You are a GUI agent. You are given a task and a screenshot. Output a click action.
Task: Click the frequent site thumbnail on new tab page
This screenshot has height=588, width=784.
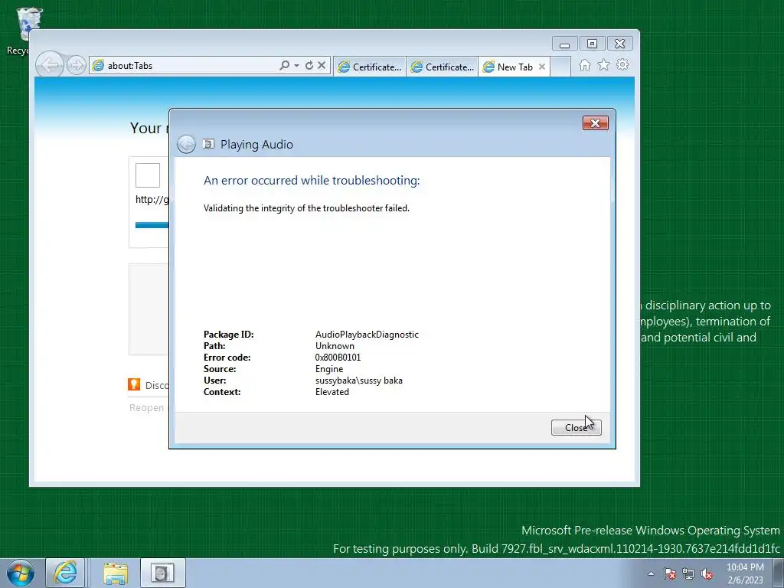click(148, 175)
